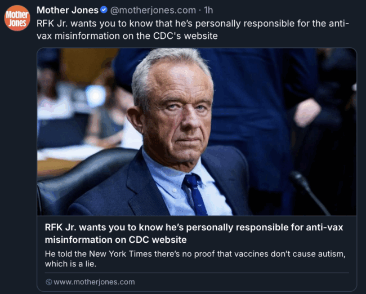Click 'misinformation on CDC website' headline line
This screenshot has width=366, height=294.
(x=115, y=239)
